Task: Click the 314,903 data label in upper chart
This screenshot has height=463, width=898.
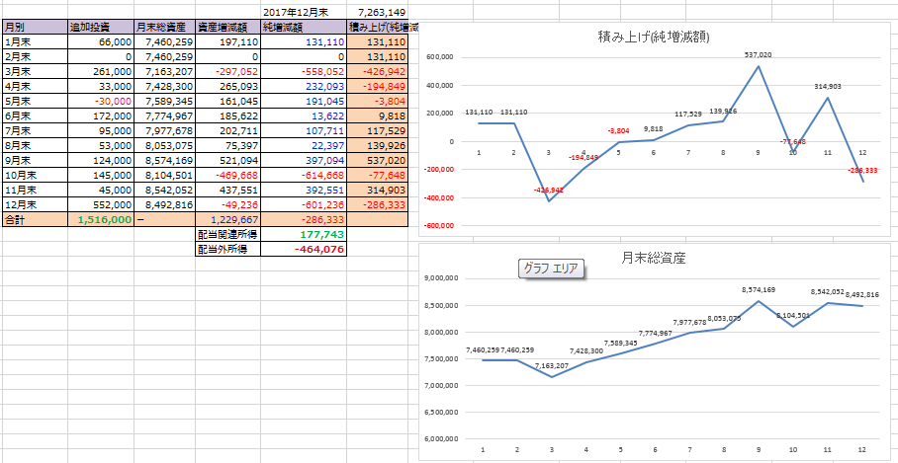Action: pyautogui.click(x=828, y=86)
